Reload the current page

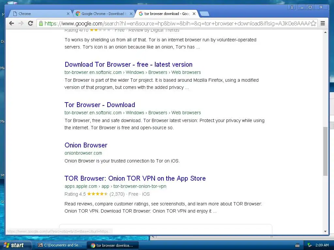click(30, 23)
